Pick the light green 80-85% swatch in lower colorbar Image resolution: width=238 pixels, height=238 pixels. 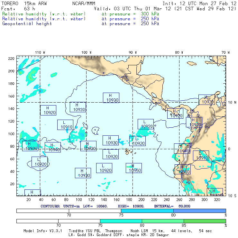point(163,221)
